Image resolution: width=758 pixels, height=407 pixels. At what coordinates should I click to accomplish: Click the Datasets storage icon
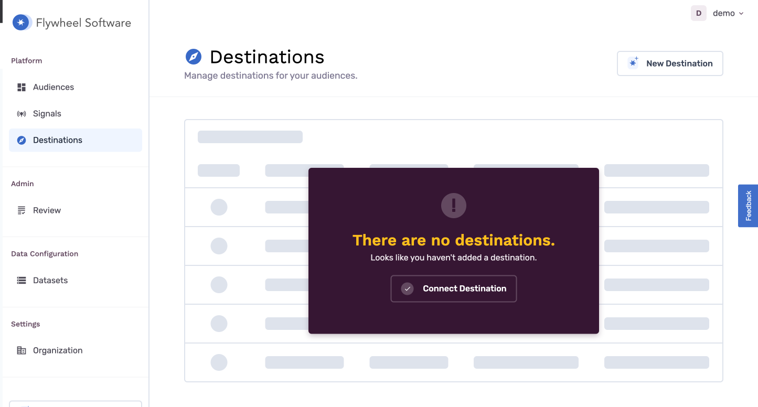22,281
